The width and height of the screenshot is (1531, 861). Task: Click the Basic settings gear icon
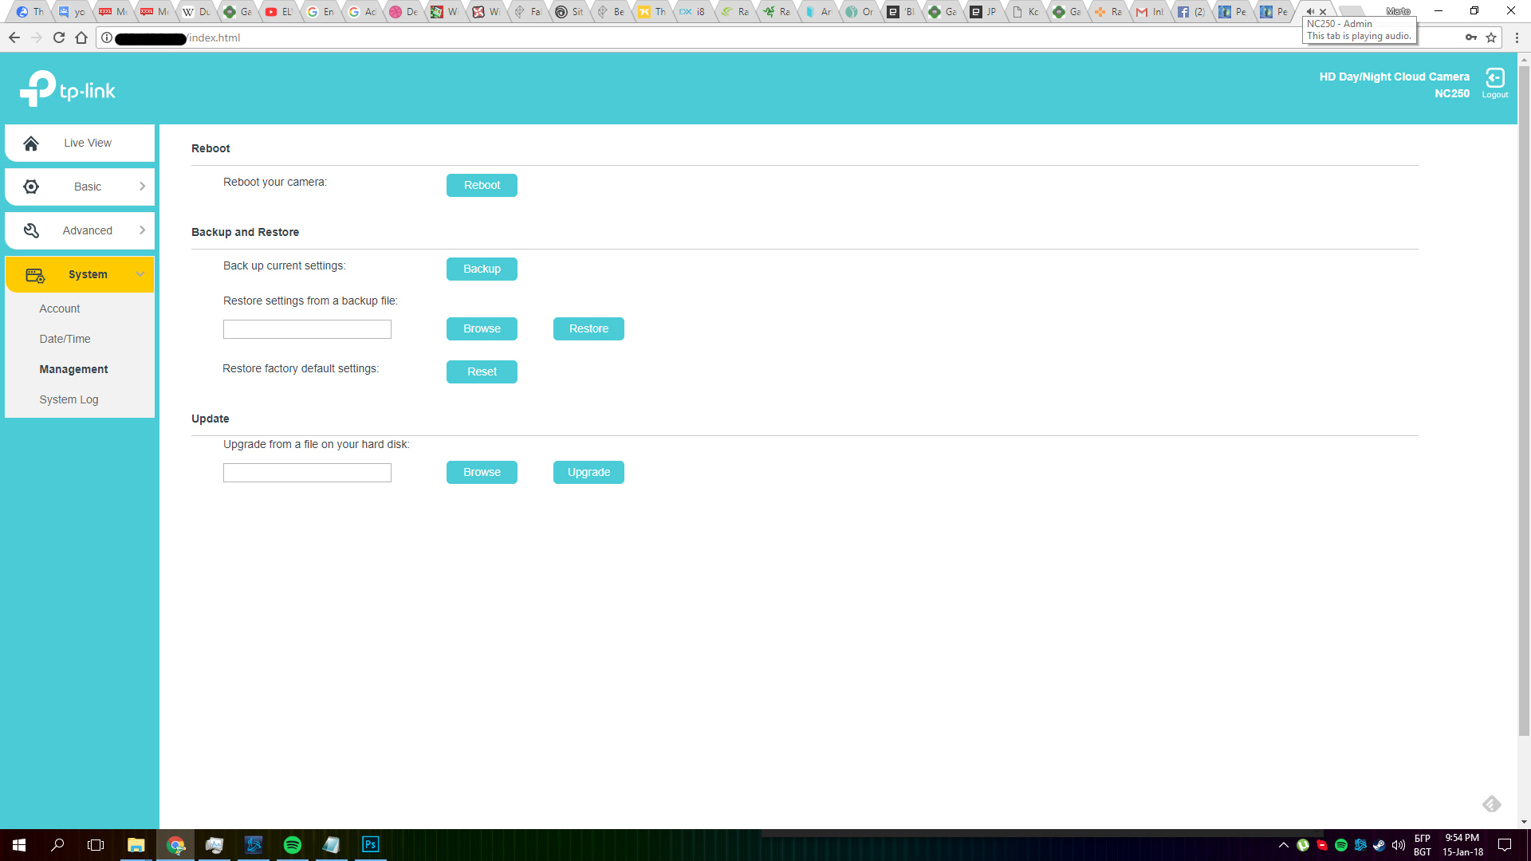coord(31,187)
